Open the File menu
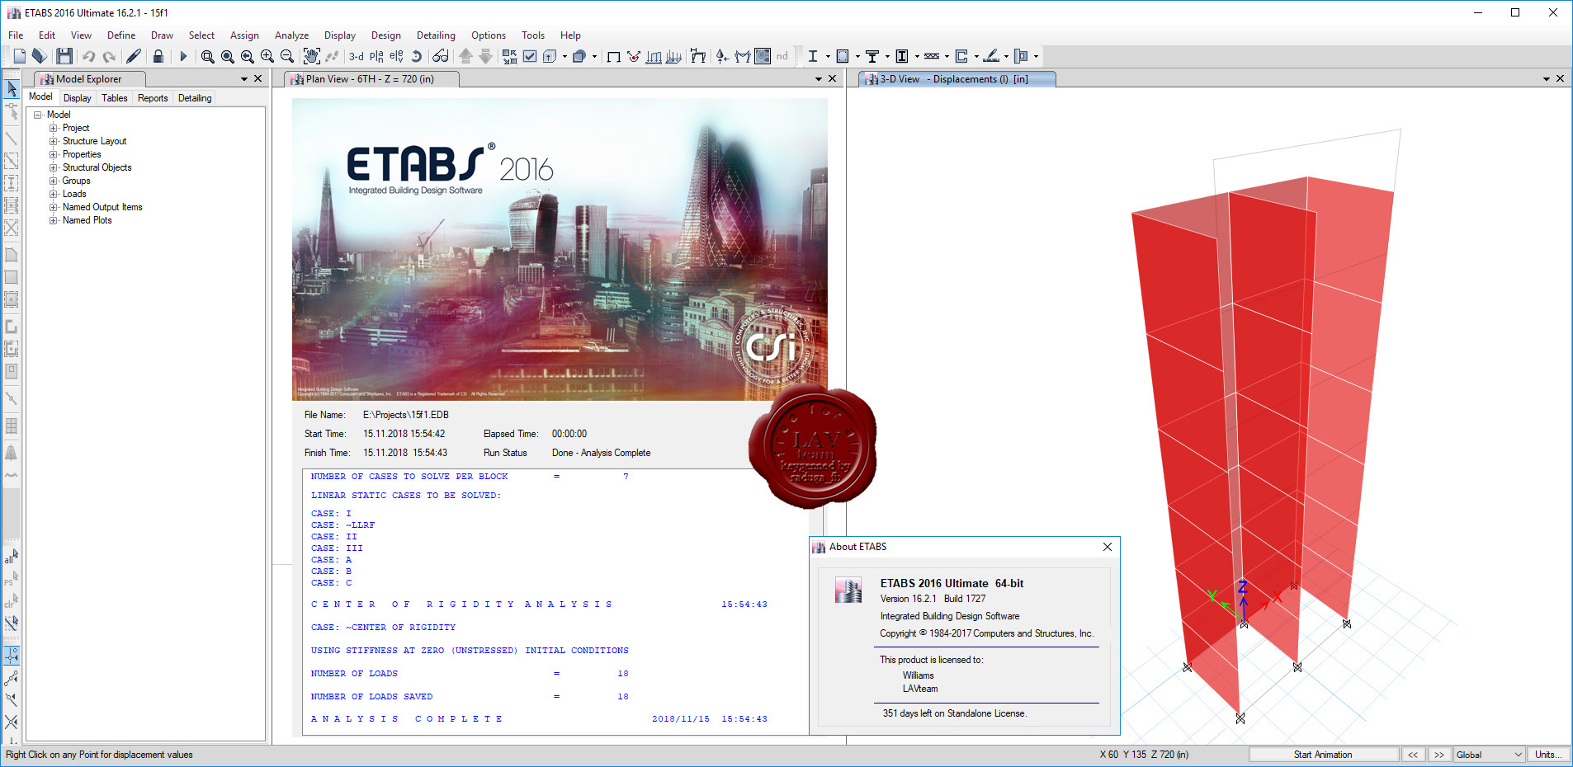The image size is (1573, 767). click(x=16, y=35)
